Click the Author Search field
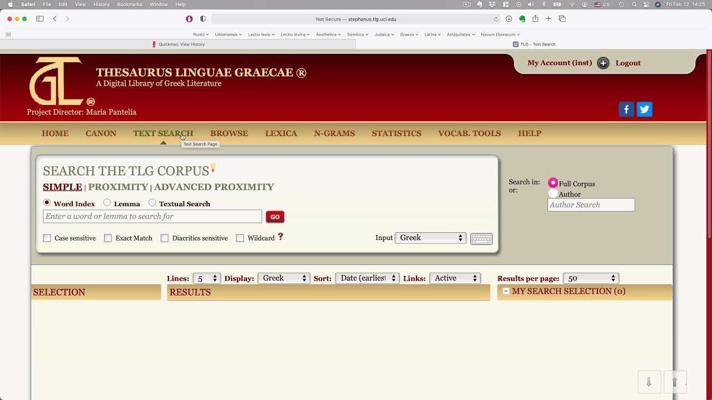The width and height of the screenshot is (712, 400). (x=591, y=205)
